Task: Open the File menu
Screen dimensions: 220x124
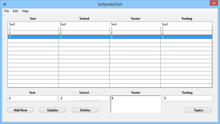Action: [6, 11]
